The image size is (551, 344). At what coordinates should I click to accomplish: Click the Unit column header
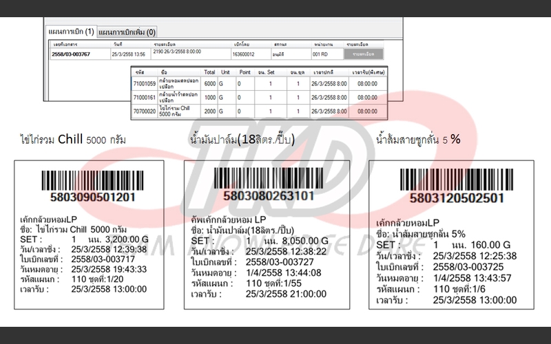[225, 72]
